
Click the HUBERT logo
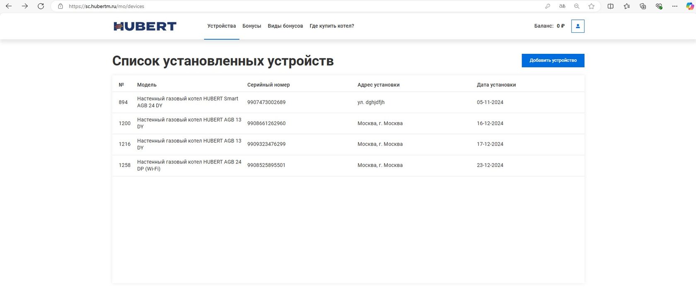tap(145, 26)
